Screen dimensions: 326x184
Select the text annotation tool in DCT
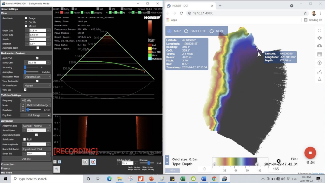[320, 79]
